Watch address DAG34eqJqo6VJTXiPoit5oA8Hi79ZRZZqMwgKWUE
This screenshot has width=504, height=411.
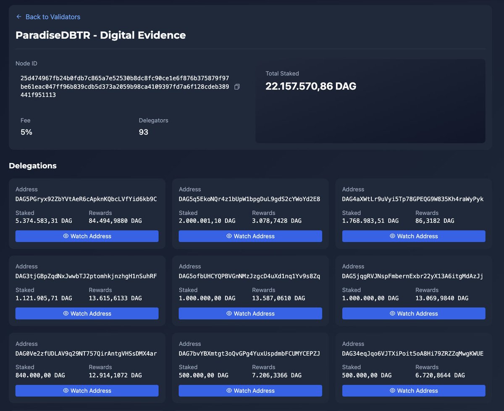pyautogui.click(x=414, y=391)
